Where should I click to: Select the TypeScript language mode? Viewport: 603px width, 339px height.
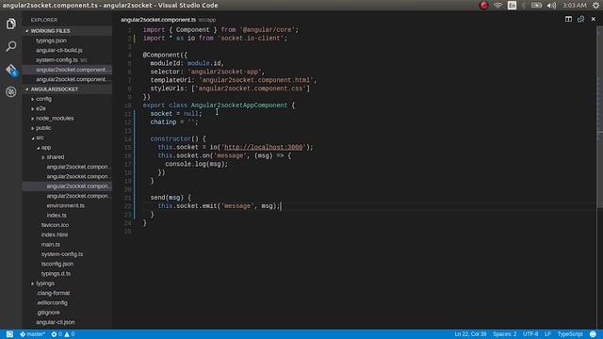tap(570, 334)
